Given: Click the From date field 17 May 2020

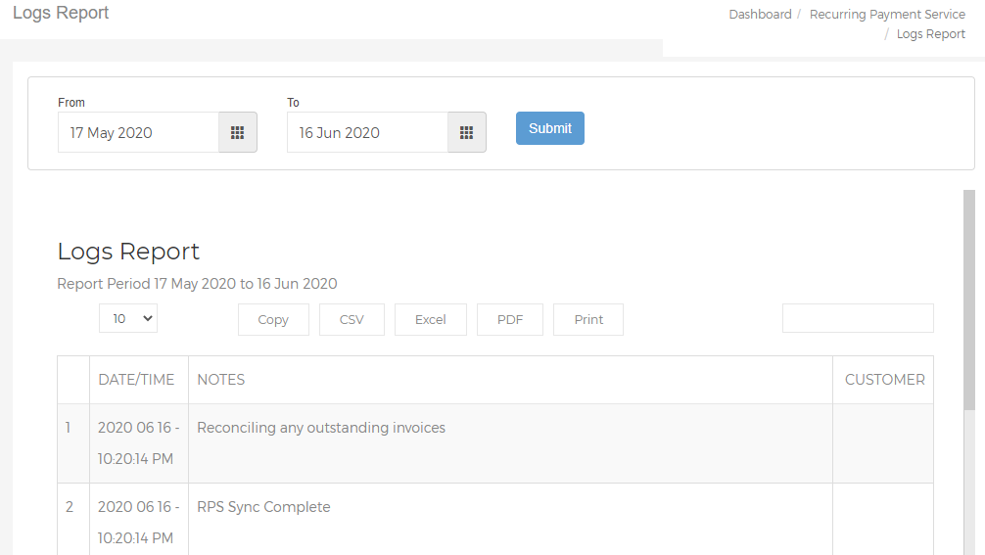Looking at the screenshot, I should coord(138,132).
